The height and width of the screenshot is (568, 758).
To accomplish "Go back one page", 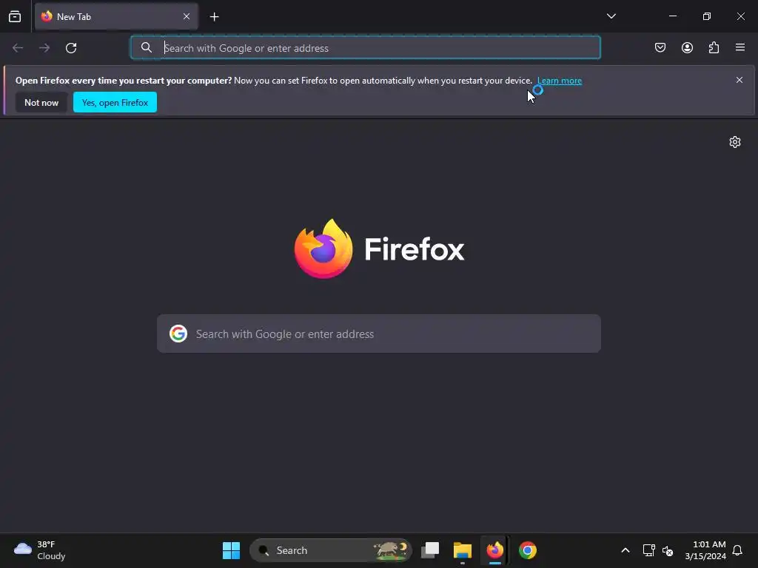I will [18, 48].
